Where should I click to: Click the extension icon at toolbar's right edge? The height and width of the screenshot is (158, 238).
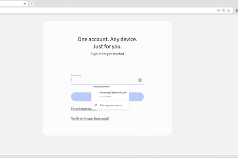coord(237,11)
